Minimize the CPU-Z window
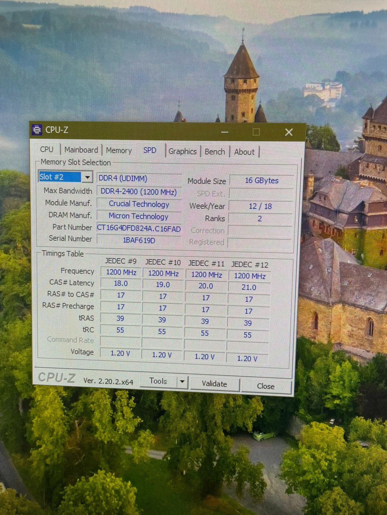The width and height of the screenshot is (387, 515). pos(225,132)
